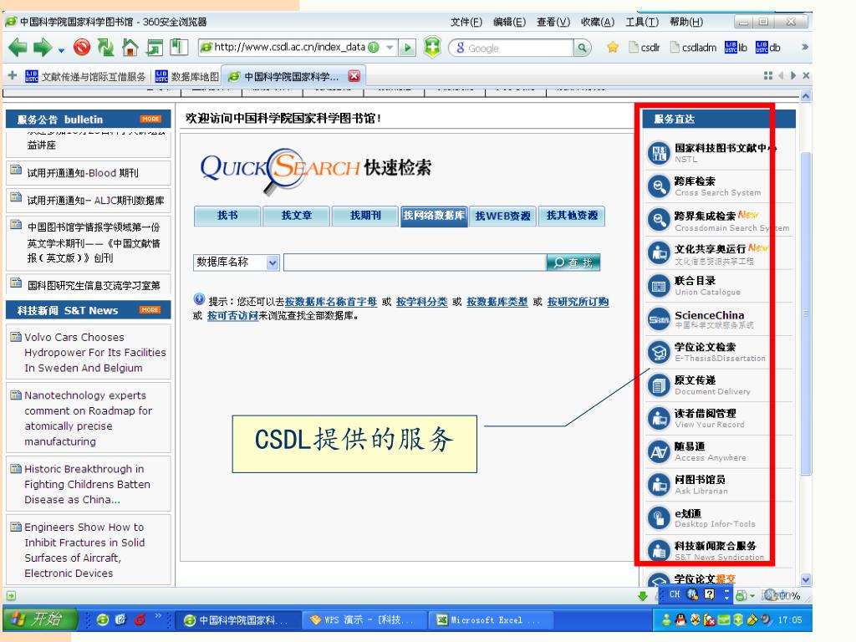Viewport: 856px width, 642px height.
Task: Open Access Anywhere icon
Action: tap(659, 451)
